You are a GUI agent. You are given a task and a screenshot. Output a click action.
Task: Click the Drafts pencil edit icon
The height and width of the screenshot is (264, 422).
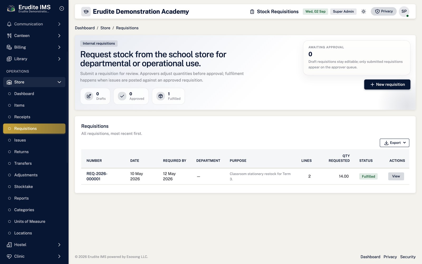pos(89,96)
